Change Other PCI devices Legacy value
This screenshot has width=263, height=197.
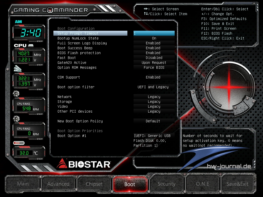tap(154, 111)
